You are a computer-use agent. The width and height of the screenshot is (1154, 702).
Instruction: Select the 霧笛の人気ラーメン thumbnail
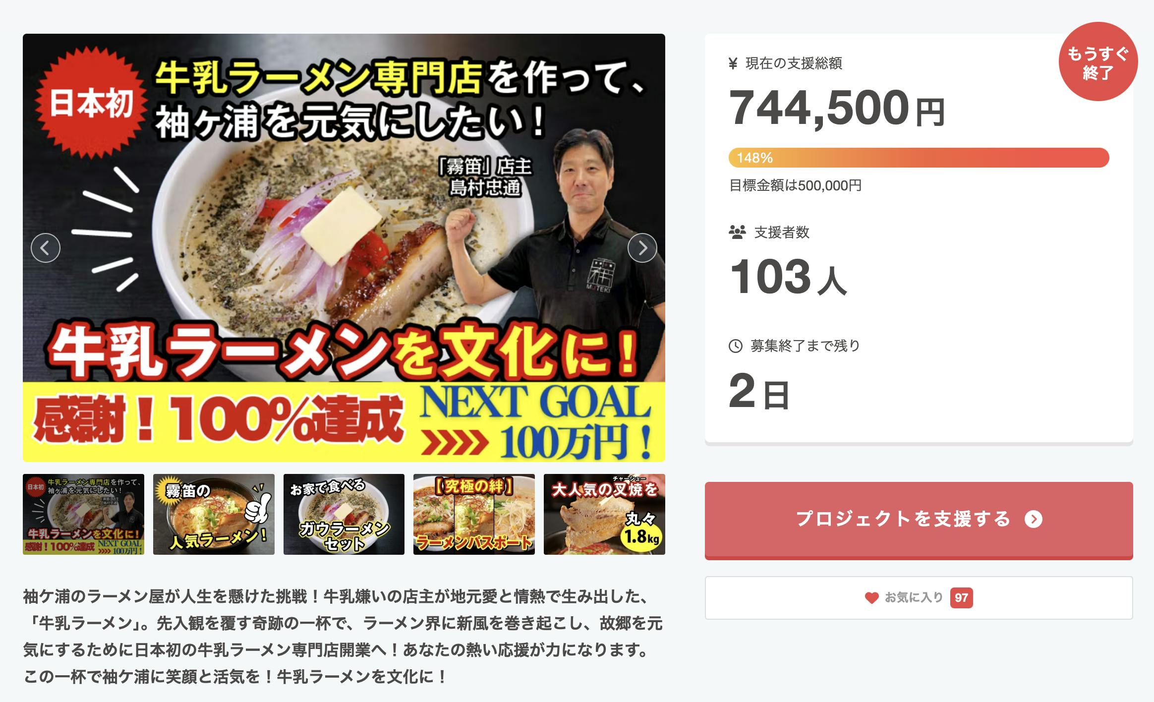(214, 514)
